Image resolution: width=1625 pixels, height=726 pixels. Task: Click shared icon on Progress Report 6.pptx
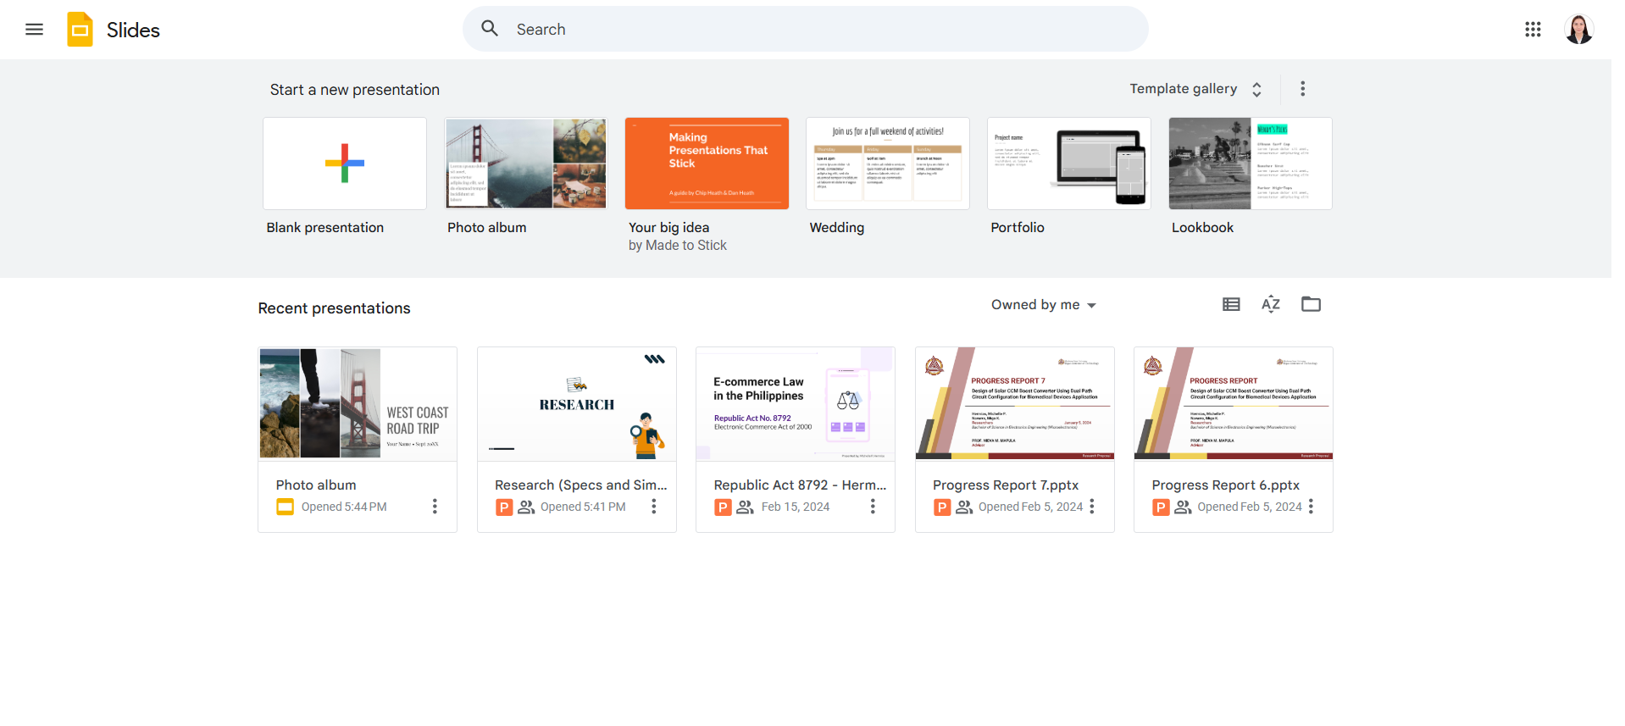tap(1183, 507)
